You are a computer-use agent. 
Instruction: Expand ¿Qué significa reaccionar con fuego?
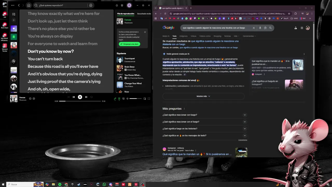coord(205,115)
